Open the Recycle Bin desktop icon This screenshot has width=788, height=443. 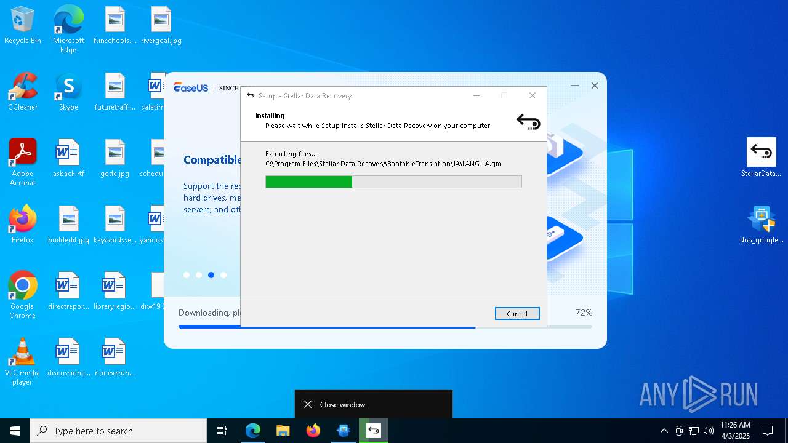tap(23, 26)
